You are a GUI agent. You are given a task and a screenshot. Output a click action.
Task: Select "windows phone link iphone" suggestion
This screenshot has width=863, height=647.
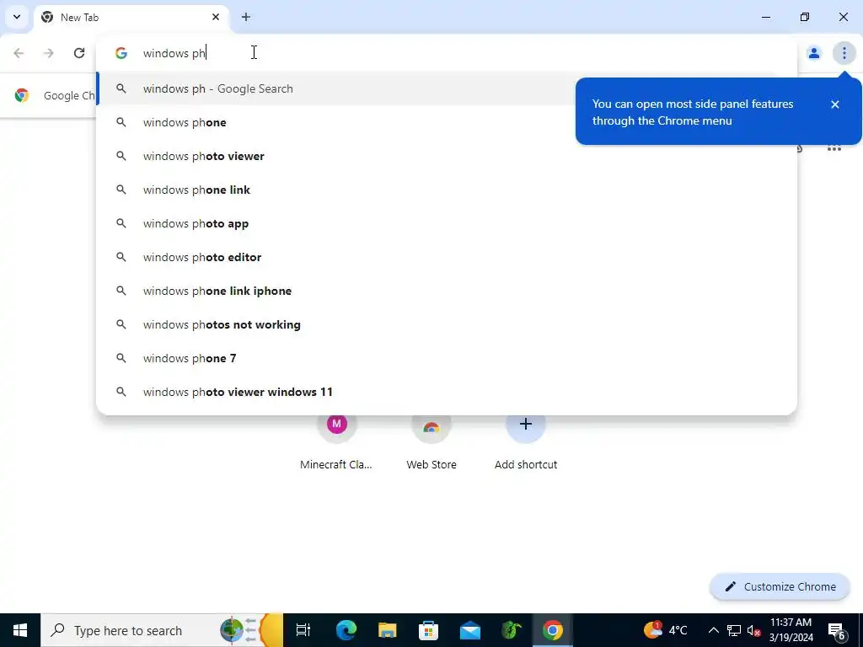click(x=447, y=291)
